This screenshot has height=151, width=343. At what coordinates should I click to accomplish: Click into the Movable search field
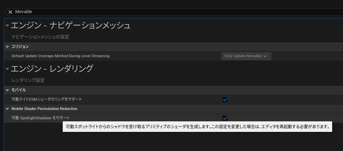pos(175,12)
